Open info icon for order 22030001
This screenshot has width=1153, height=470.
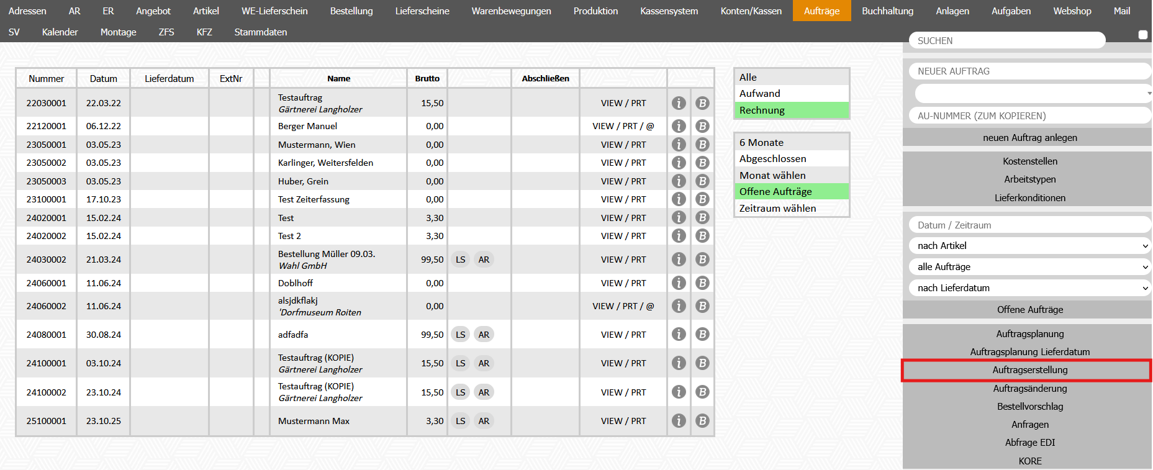[x=679, y=103]
